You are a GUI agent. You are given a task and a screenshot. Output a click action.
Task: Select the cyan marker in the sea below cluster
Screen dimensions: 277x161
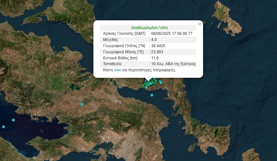point(151,95)
